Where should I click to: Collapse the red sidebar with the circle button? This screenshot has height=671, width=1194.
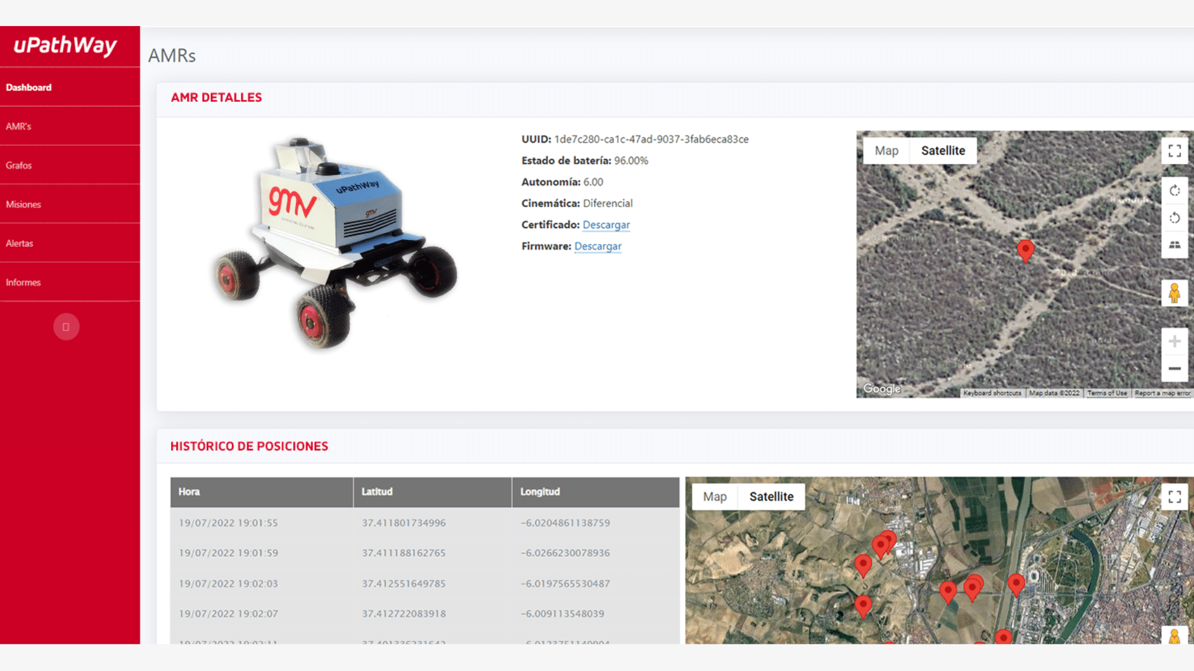[67, 326]
